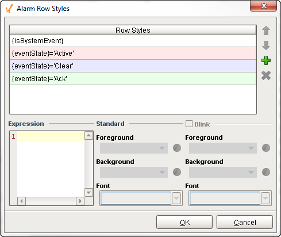Open Blink Foreground color picker circle
This screenshot has width=281, height=237.
click(x=266, y=148)
